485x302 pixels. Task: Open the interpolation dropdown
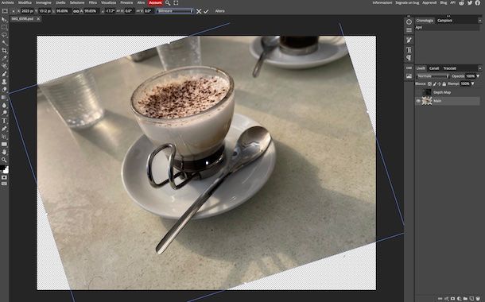tap(175, 11)
